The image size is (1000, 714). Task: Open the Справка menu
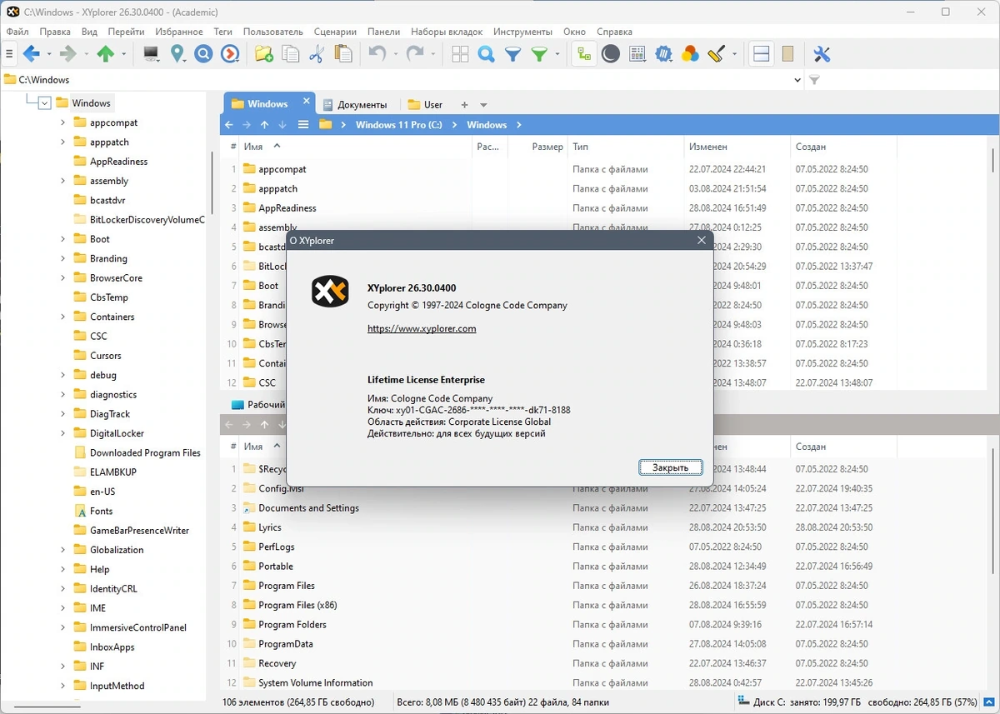[614, 32]
